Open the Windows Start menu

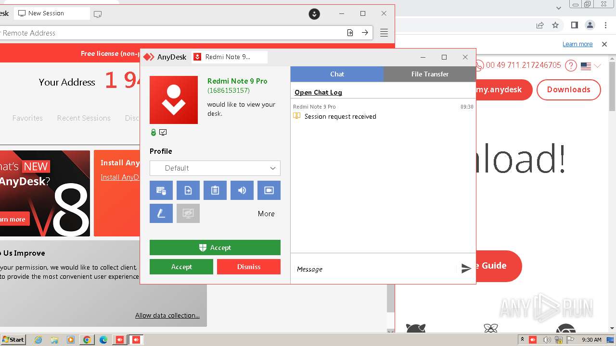click(x=13, y=340)
